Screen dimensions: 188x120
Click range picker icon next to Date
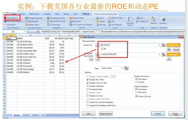(127, 68)
